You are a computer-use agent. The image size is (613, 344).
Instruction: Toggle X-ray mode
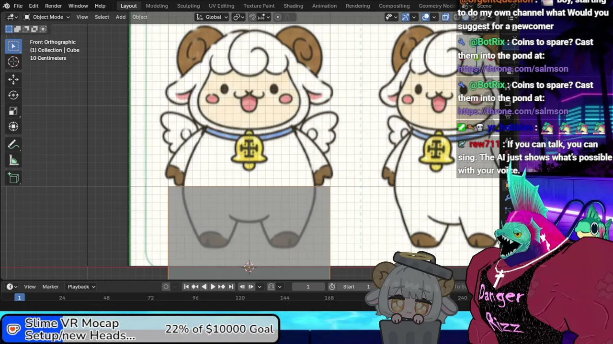445,17
